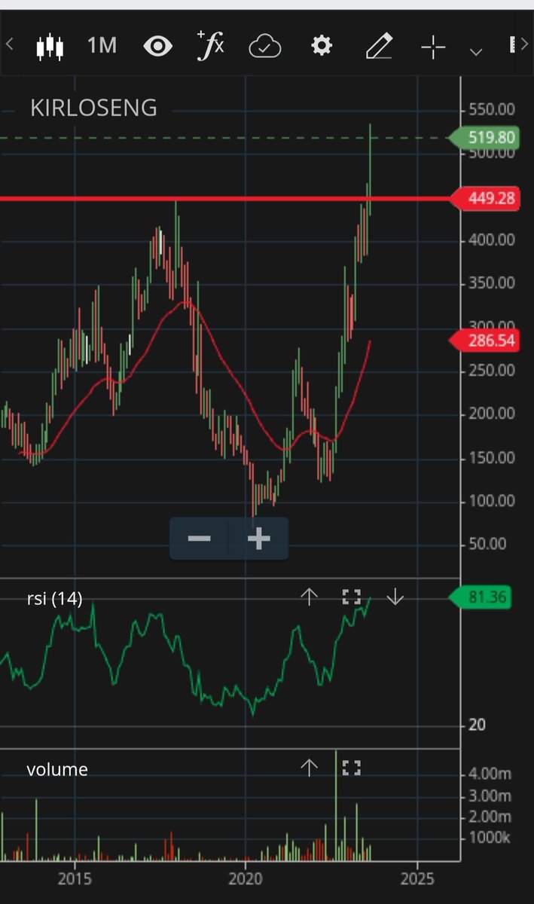Click the 1000k volume axis label
The width and height of the screenshot is (534, 904).
[x=490, y=838]
